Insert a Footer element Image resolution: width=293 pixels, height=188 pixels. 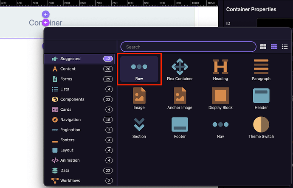pos(180,128)
